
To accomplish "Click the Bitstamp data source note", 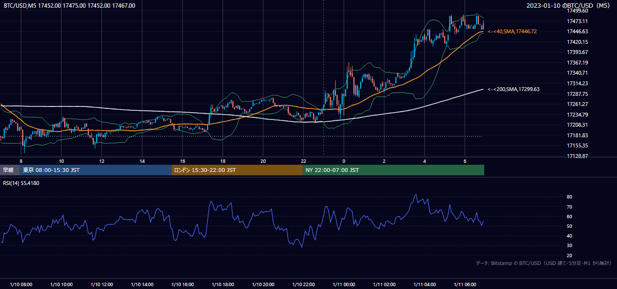I will tap(544, 263).
